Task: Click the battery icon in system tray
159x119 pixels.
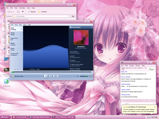Action: (x=148, y=117)
